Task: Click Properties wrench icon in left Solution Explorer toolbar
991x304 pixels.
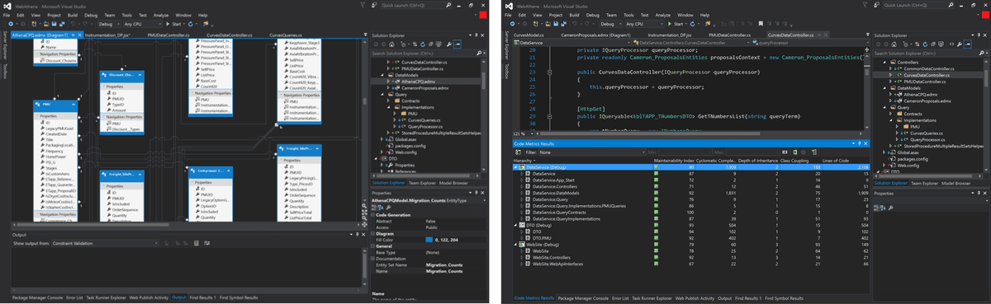Action: click(x=448, y=44)
